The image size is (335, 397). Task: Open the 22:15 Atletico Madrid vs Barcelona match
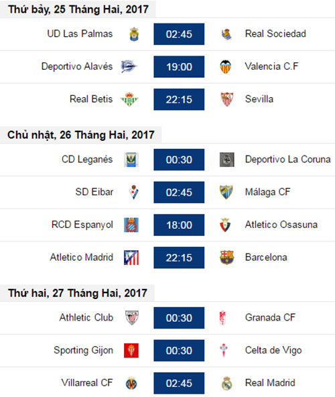point(179,258)
